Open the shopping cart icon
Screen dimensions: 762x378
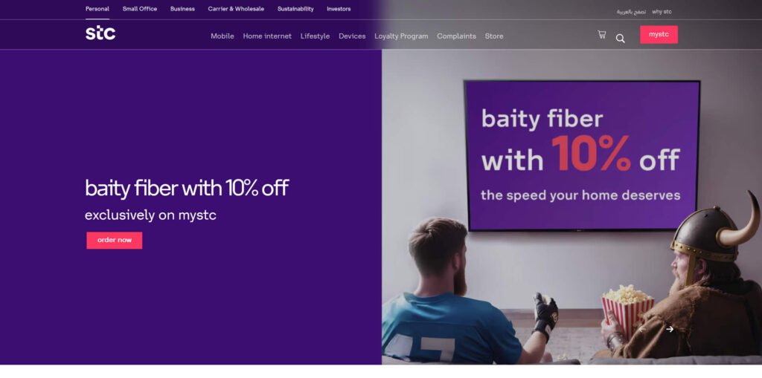pos(601,34)
